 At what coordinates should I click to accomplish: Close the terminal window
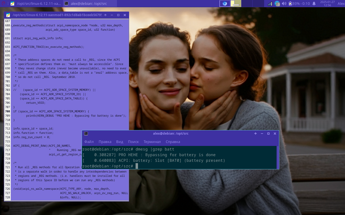(x=275, y=134)
